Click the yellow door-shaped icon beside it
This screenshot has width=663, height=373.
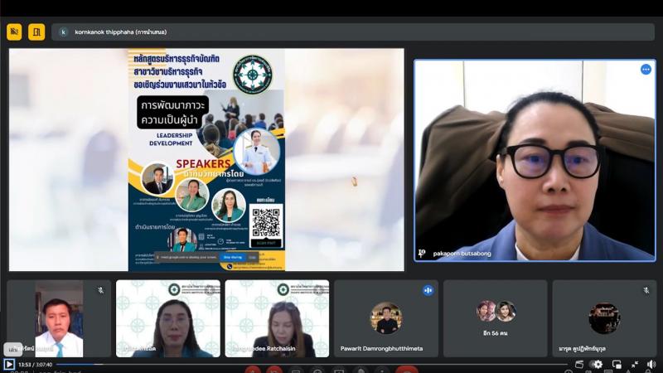pos(36,31)
